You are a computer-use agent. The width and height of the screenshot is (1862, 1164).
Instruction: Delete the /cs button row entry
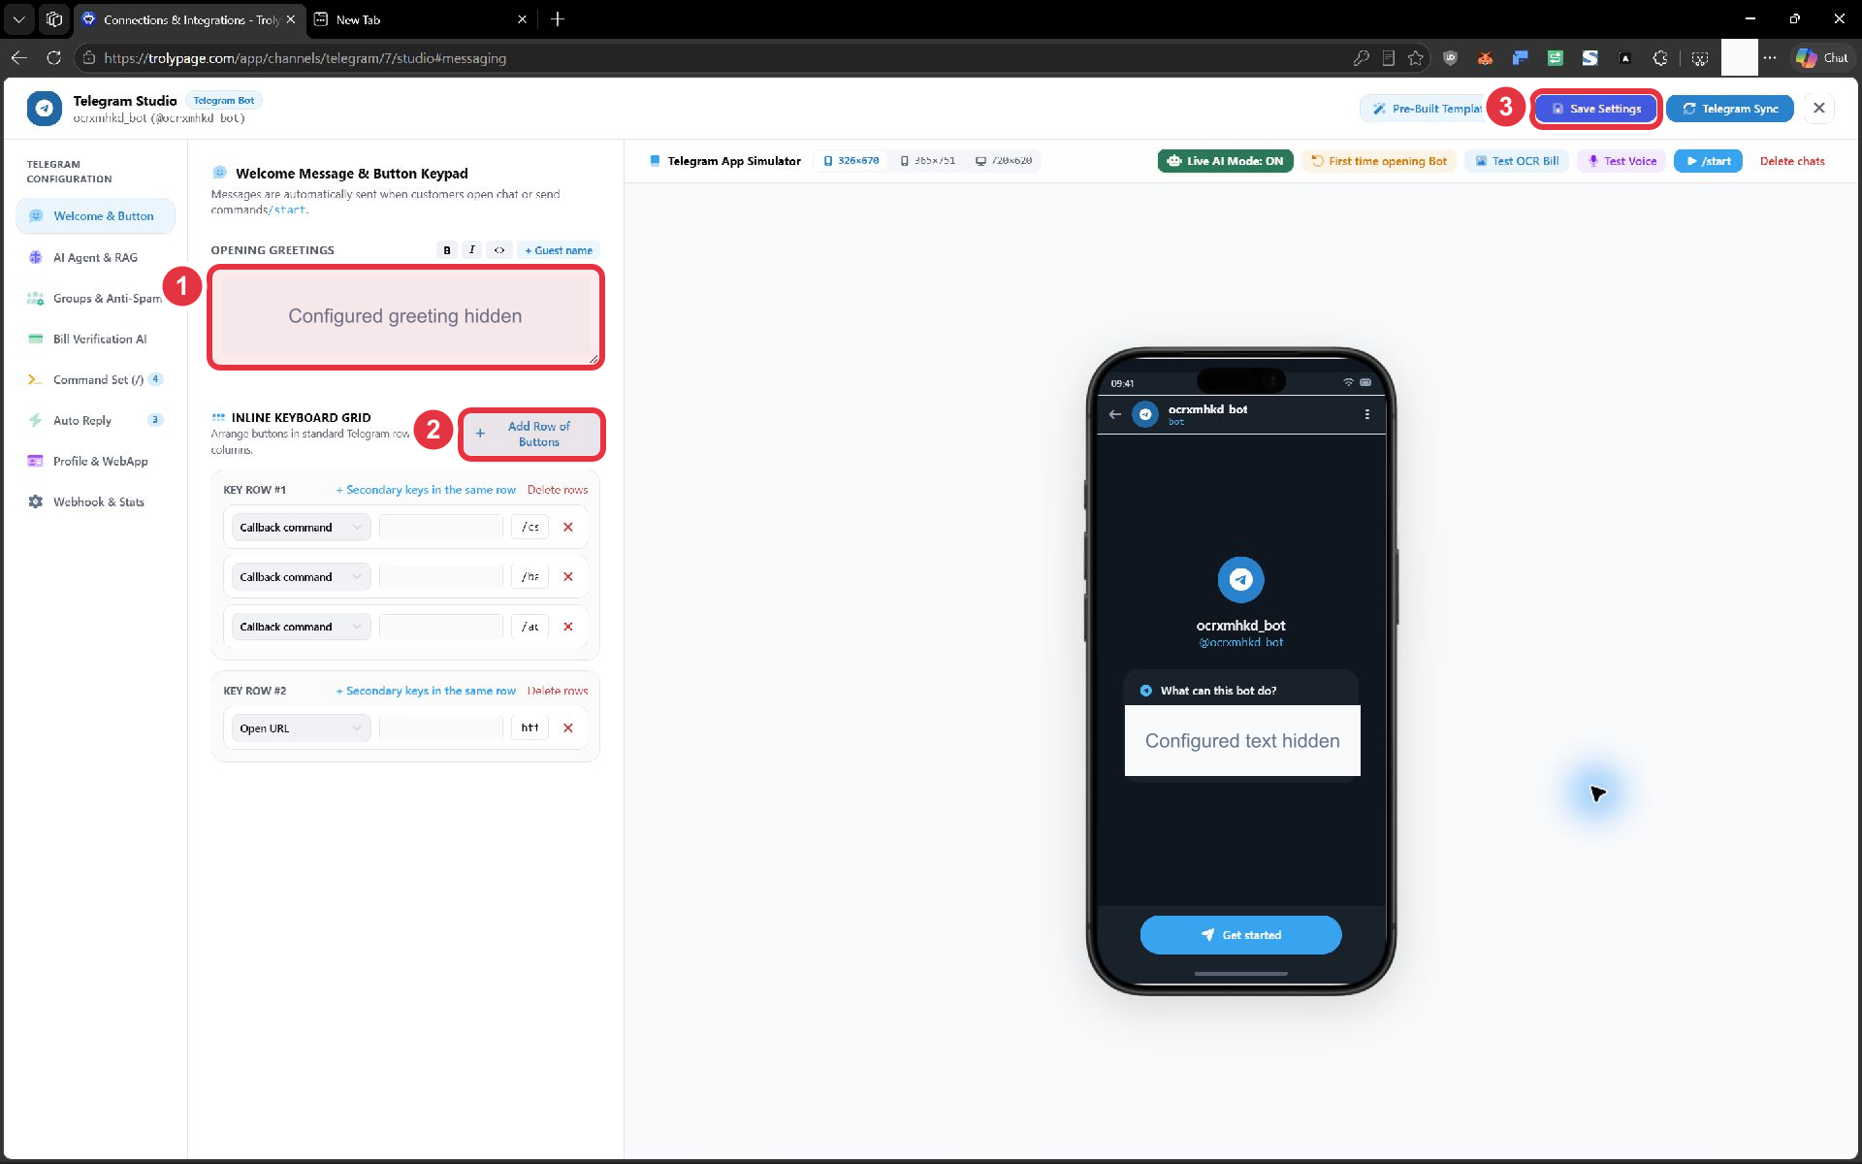(568, 528)
